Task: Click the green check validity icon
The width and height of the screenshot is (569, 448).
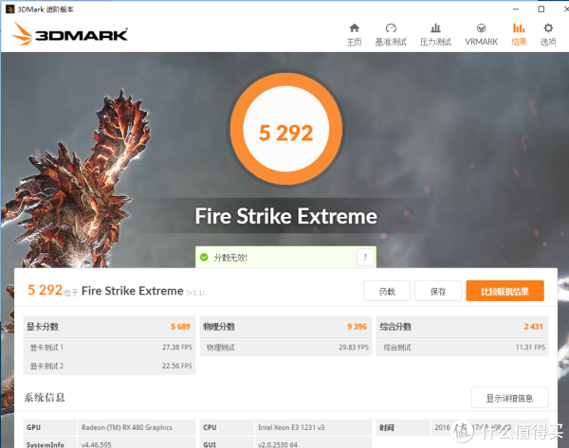Action: (204, 258)
